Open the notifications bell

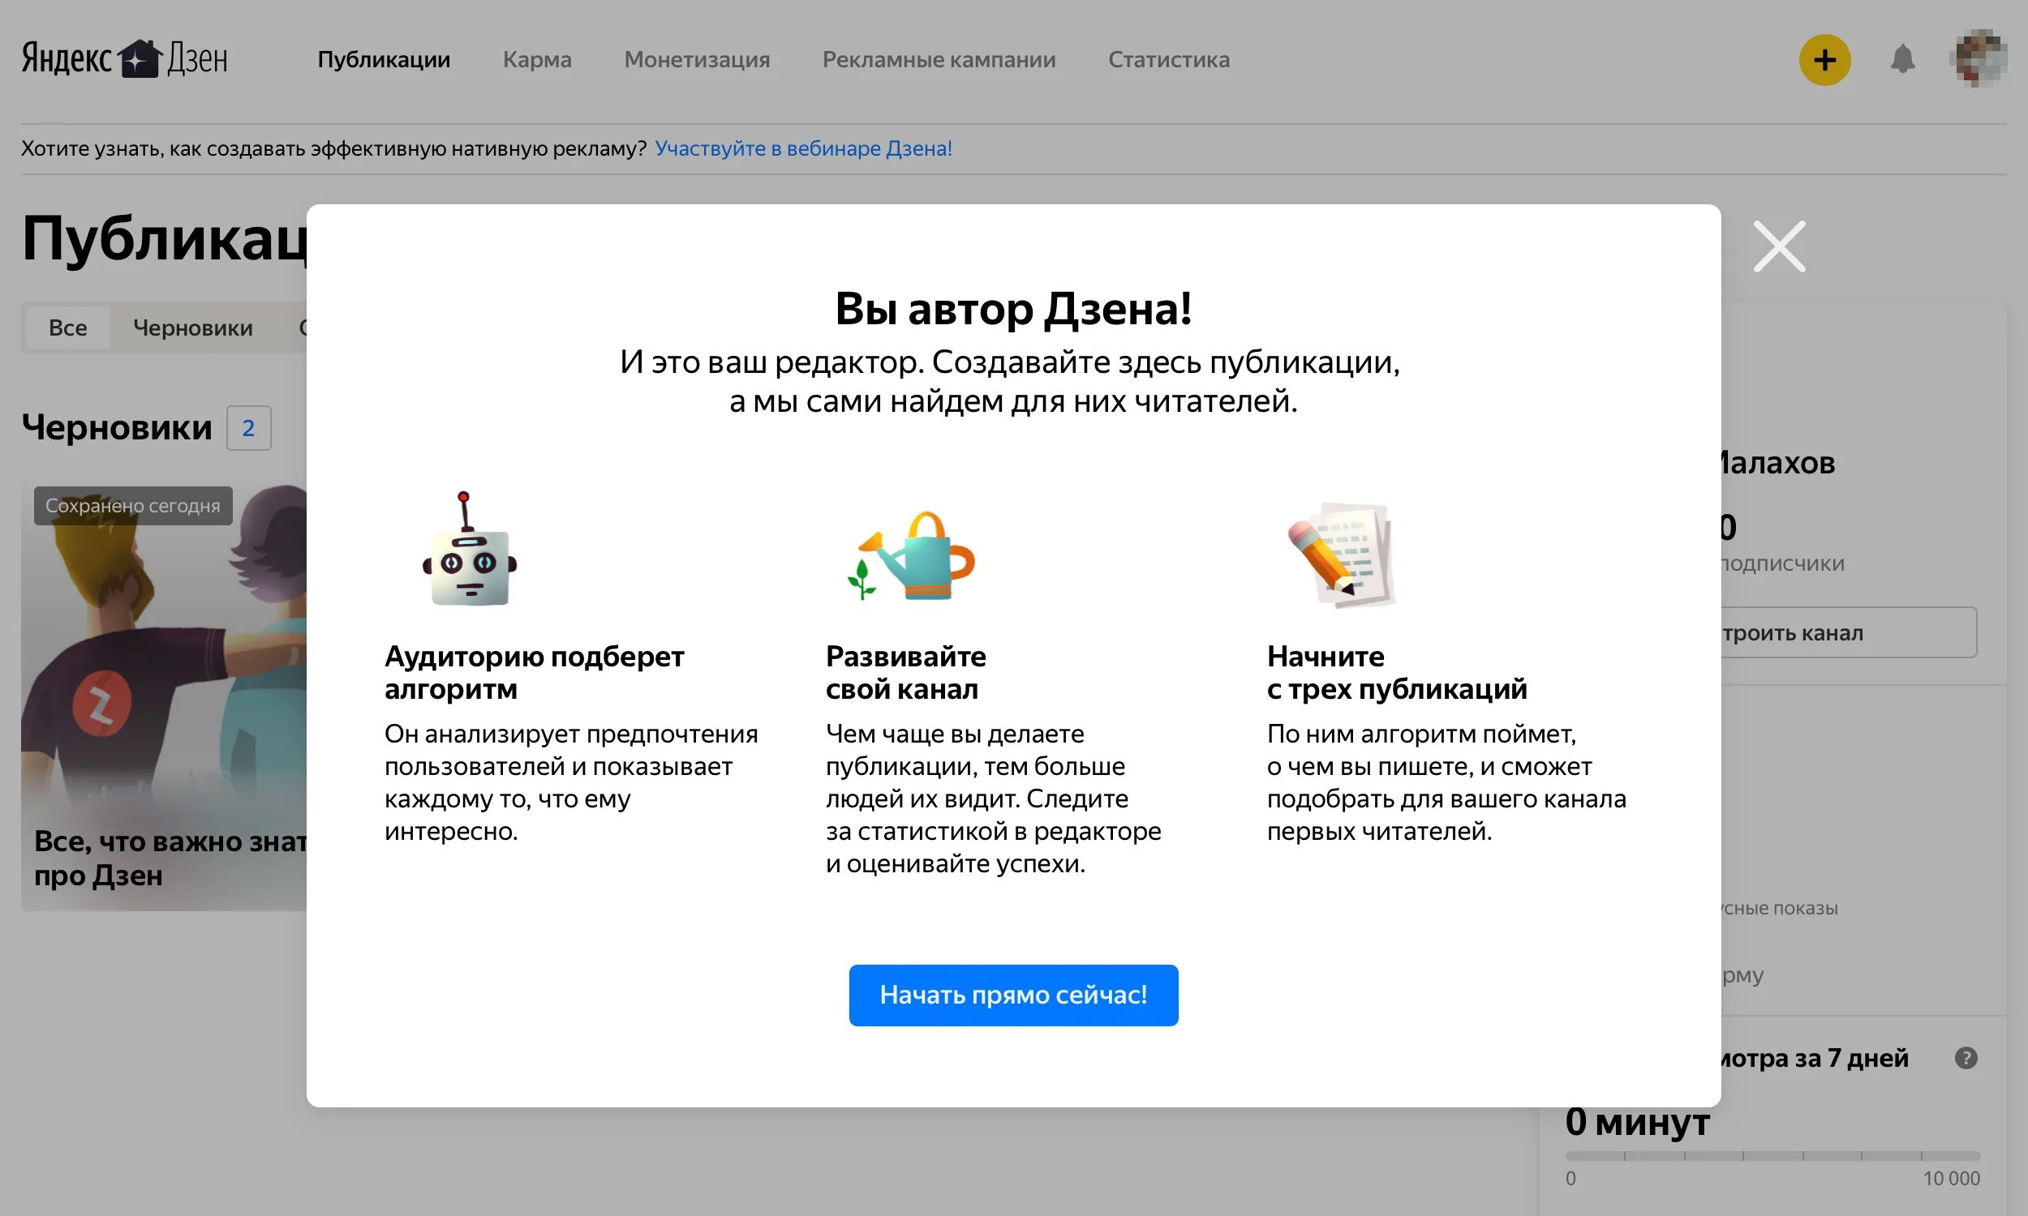pyautogui.click(x=1901, y=60)
